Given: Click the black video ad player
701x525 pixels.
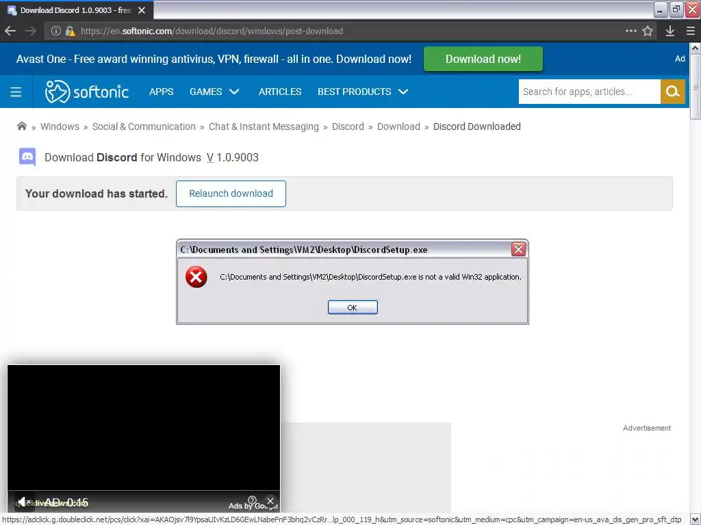Looking at the screenshot, I should (x=144, y=428).
